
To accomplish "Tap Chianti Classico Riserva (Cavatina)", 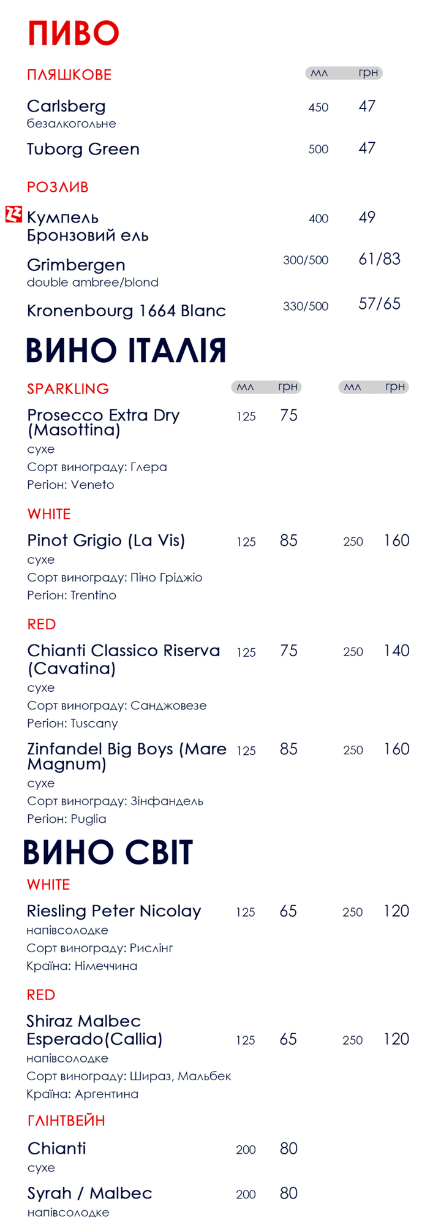I will (124, 659).
